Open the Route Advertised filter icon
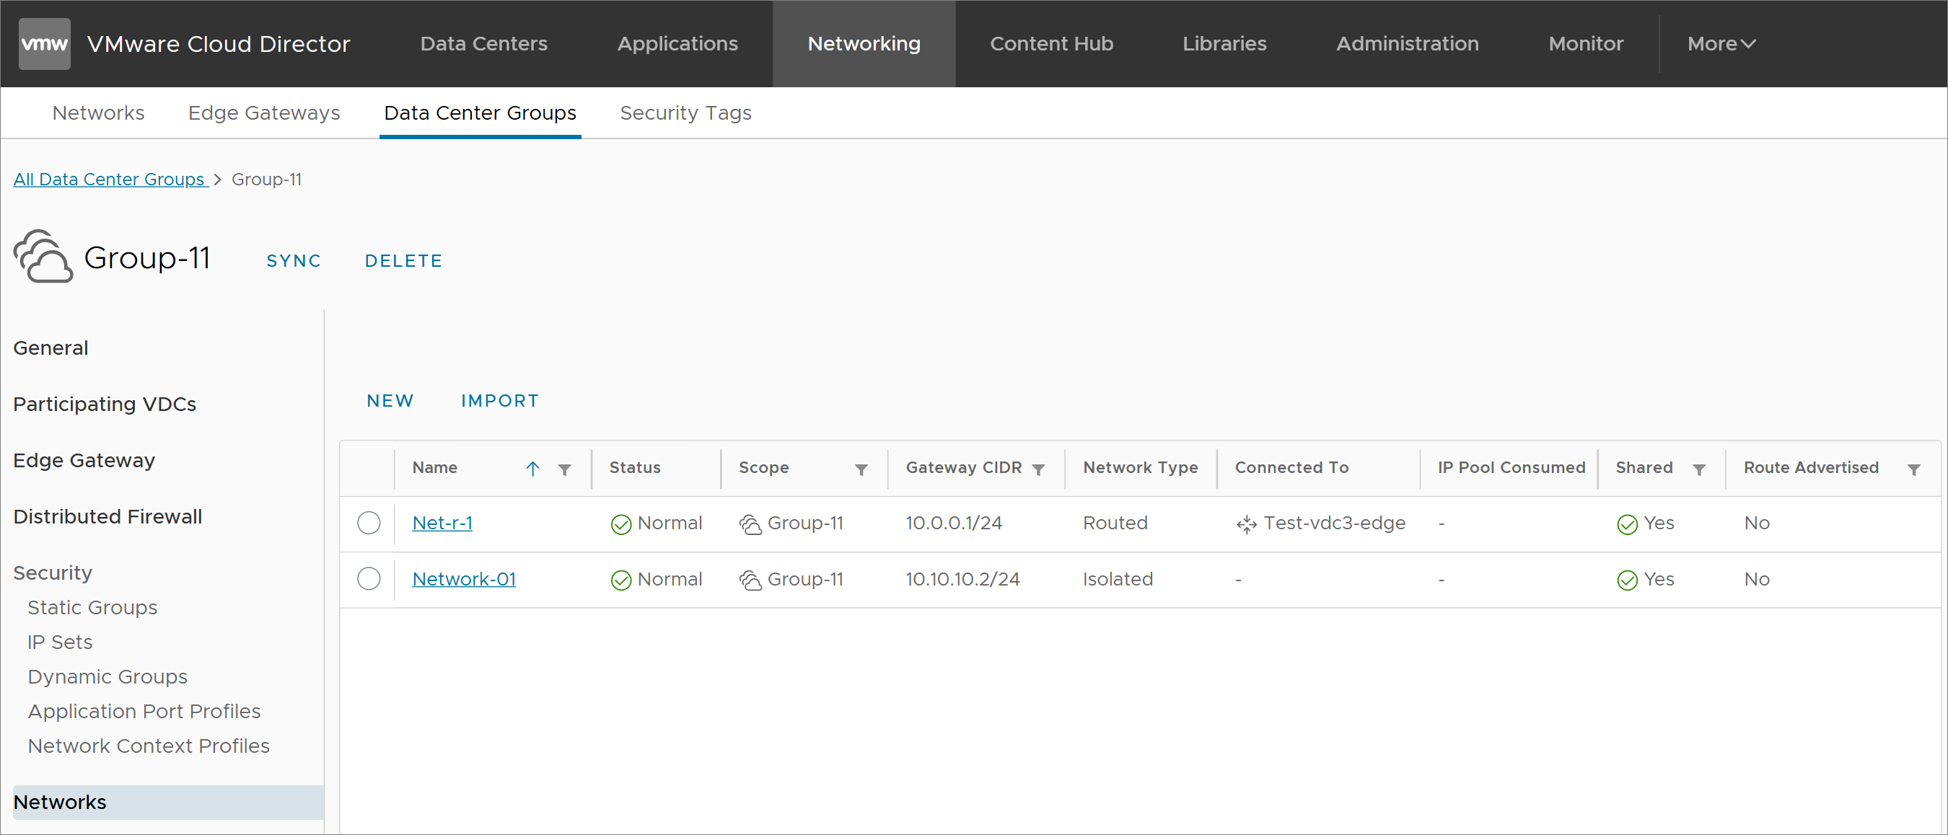 coord(1913,469)
